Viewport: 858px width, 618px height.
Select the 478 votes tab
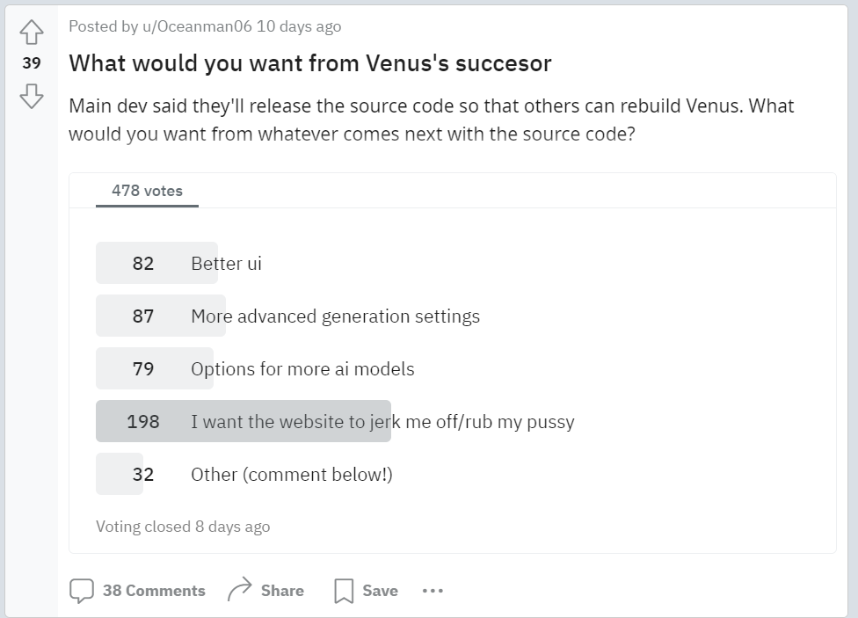point(147,191)
